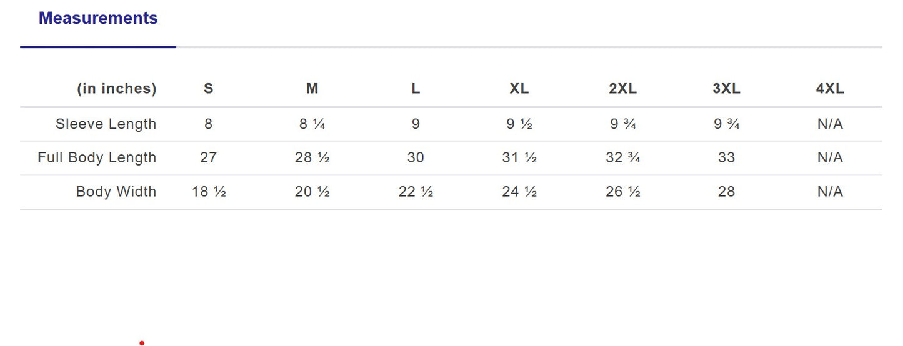Click the 28 ½ body length cell
903x346 pixels.
point(312,157)
